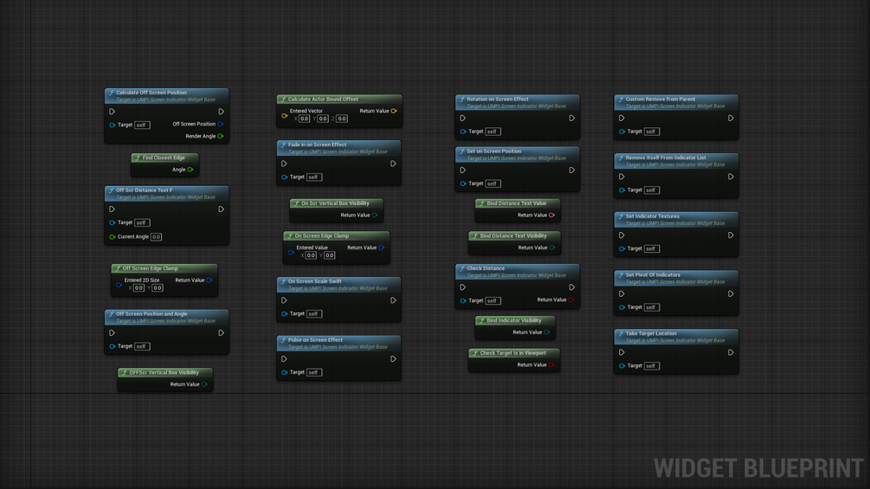Viewport: 870px width, 489px height.
Task: Click Return Value pin of Off Screen Edge Clamp
Action: click(x=209, y=280)
